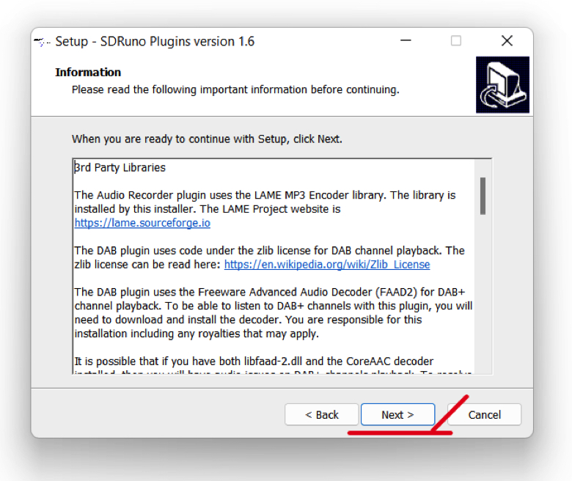
Task: Click the disabled maximize button
Action: pos(456,40)
